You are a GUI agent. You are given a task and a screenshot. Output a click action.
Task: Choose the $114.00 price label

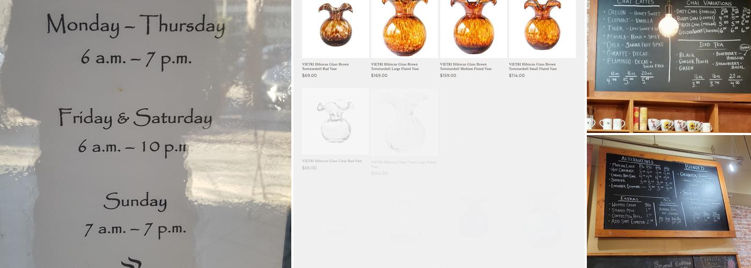pos(517,76)
